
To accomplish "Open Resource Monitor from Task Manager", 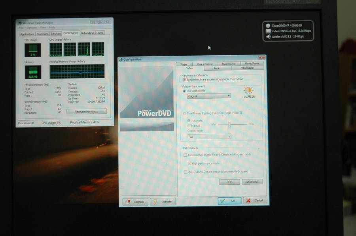I will pyautogui.click(x=87, y=112).
